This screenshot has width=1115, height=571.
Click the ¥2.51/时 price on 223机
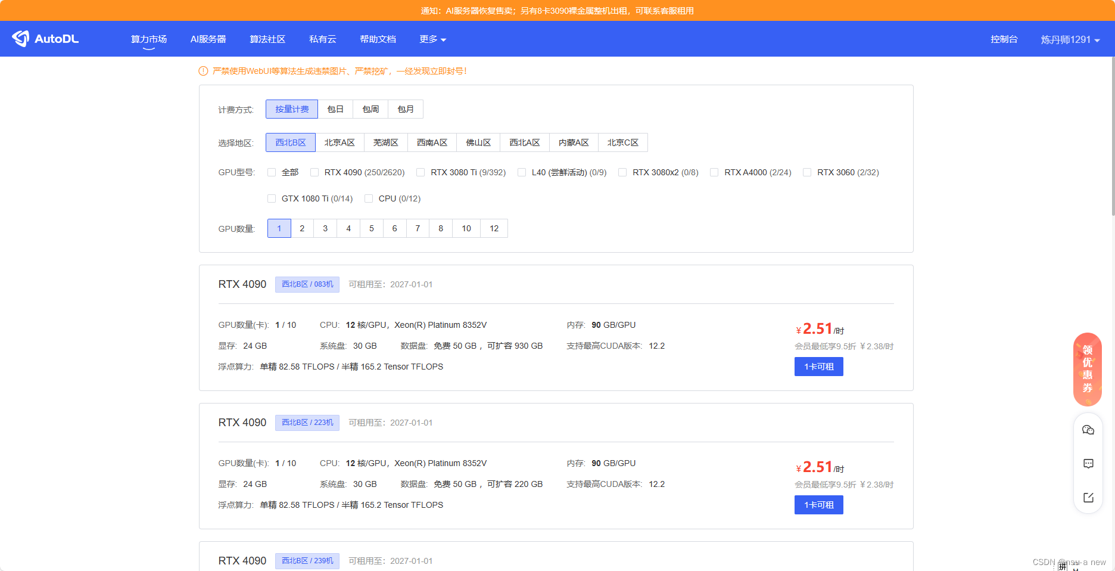[820, 467]
